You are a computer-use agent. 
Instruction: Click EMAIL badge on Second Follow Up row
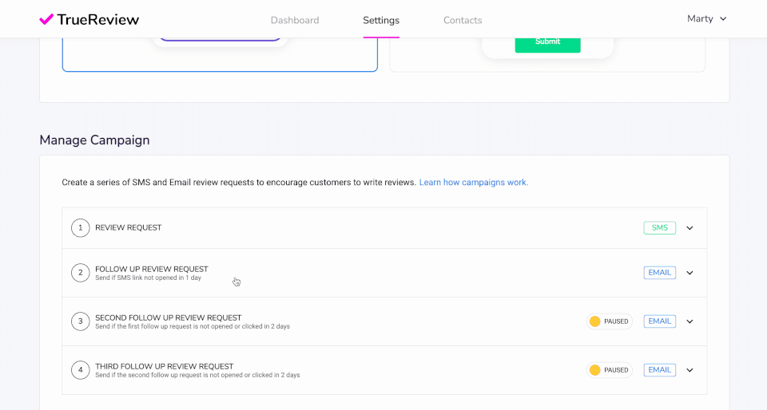(659, 321)
